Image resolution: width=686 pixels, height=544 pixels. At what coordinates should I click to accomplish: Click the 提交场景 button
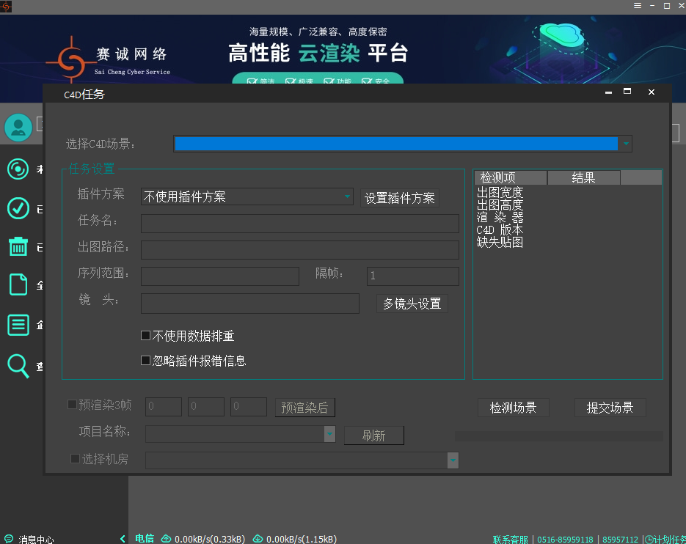pyautogui.click(x=610, y=408)
